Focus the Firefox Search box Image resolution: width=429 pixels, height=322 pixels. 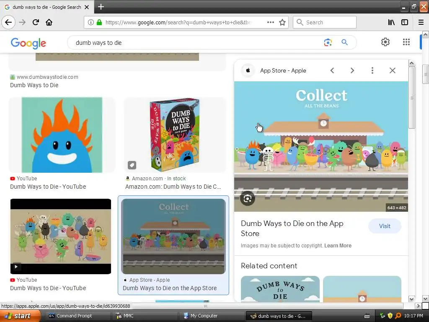[x=325, y=22]
